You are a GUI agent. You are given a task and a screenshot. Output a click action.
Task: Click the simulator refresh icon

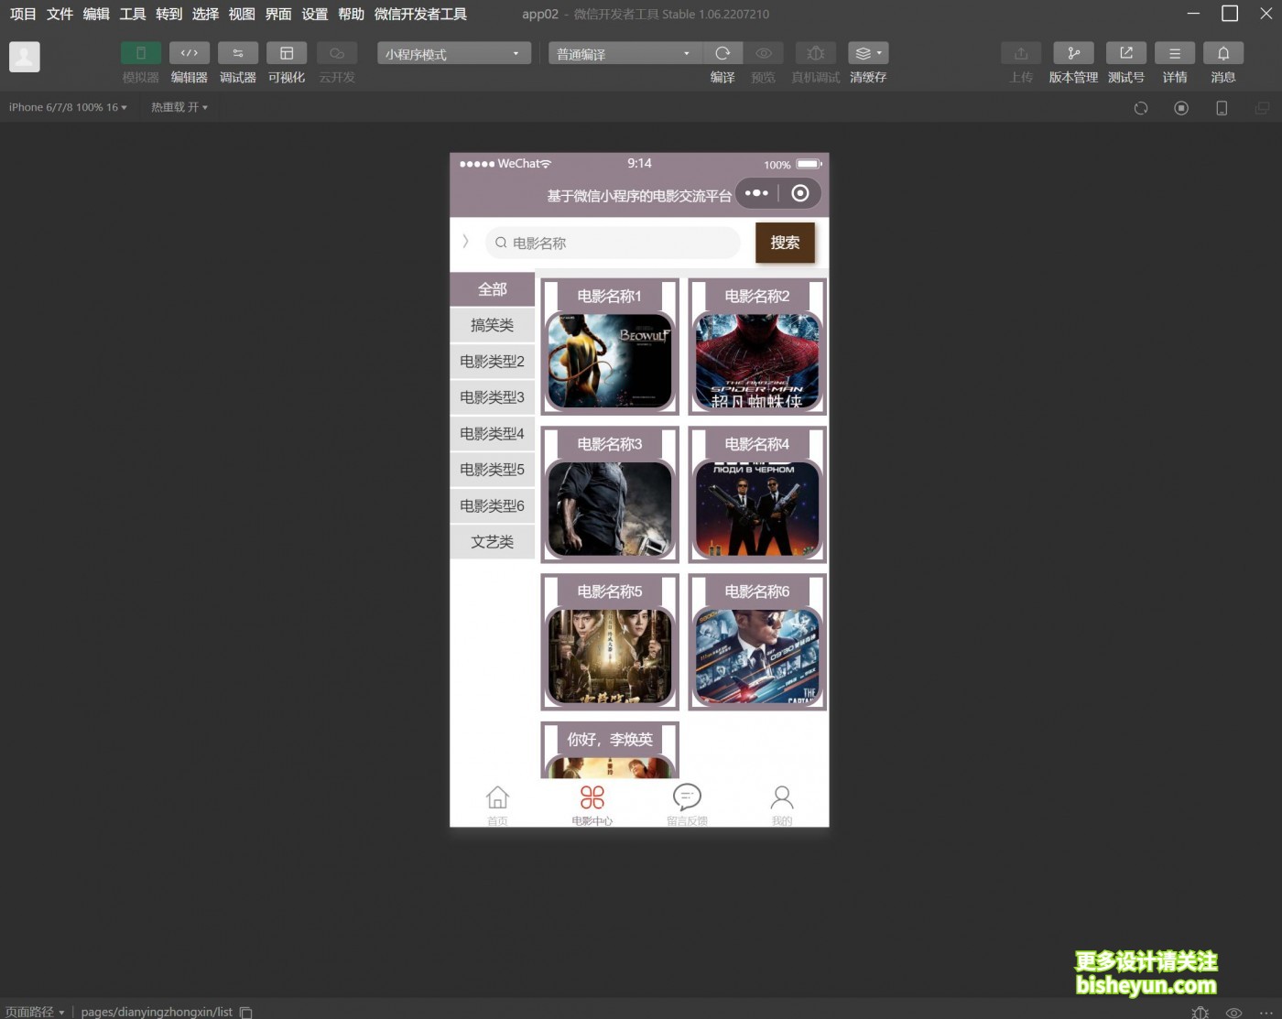pyautogui.click(x=1141, y=108)
